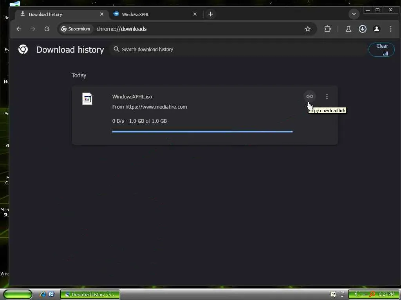Open the green Start button
The image size is (401, 300).
click(x=18, y=295)
